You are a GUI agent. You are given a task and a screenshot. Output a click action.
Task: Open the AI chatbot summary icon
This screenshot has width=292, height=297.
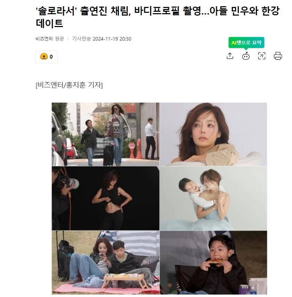click(246, 56)
